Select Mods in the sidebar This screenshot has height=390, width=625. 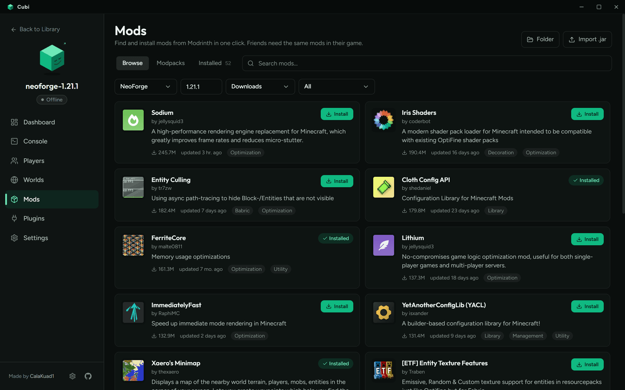pos(52,199)
